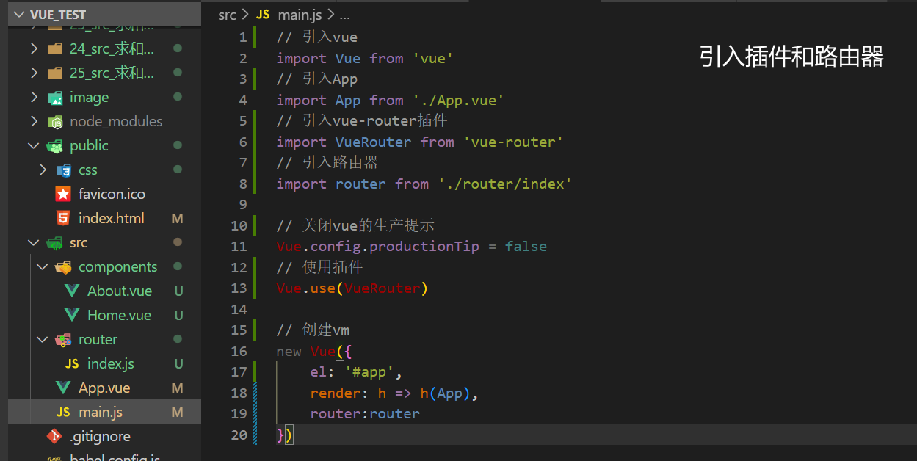Click the HTML5 icon of index.html
This screenshot has width=917, height=461.
pyautogui.click(x=63, y=218)
